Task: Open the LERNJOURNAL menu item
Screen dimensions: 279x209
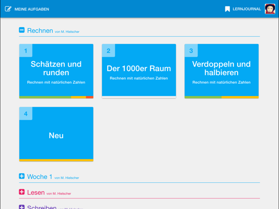Action: tap(247, 9)
